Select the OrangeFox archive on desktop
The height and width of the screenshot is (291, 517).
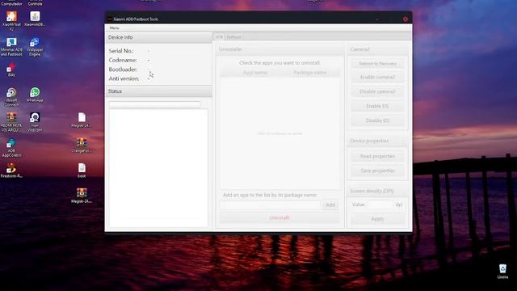pyautogui.click(x=82, y=145)
